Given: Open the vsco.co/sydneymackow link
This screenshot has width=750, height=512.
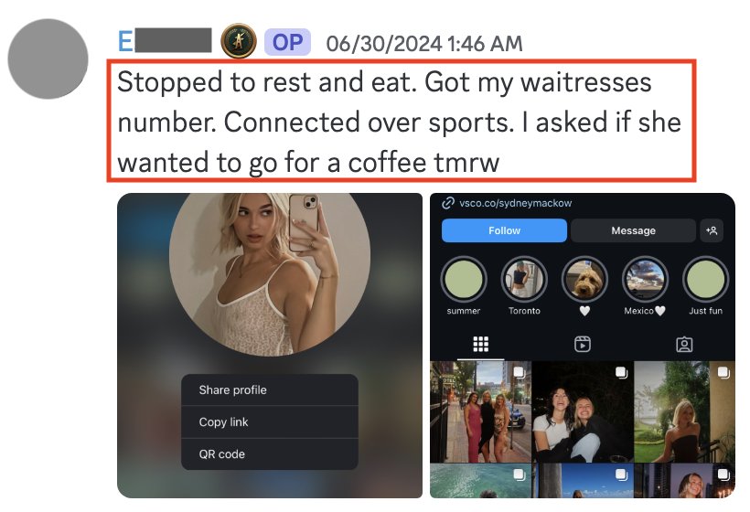Looking at the screenshot, I should coord(515,203).
